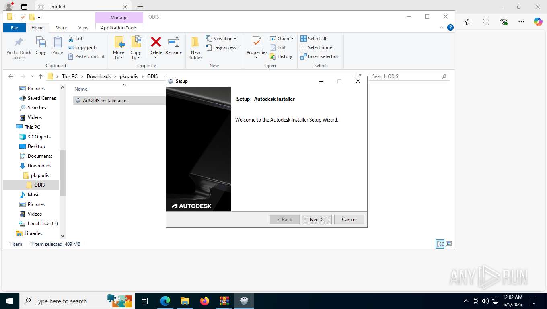Click the taskbar search box

pos(76,301)
